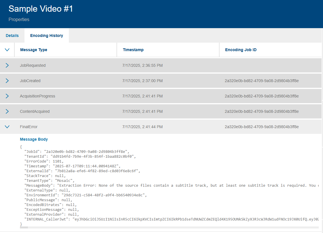
Task: Click the collapse-all chevron in the table header
Action: [x=7, y=49]
